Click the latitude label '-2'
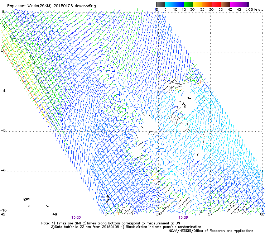Image resolution: width=265 pixels, height=233 pixels. (x=3, y=51)
